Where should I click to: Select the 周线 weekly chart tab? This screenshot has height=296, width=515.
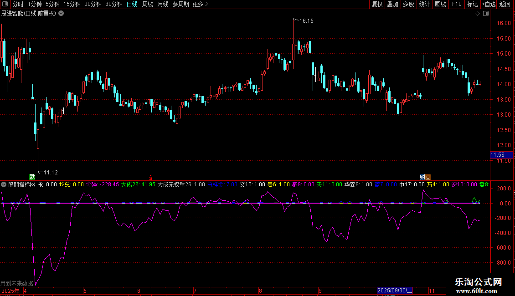[x=148, y=4]
